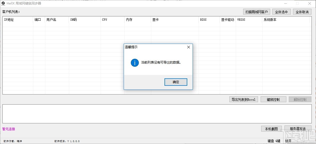
Task: Click 导出列表到Excel button
Action: tap(243, 99)
